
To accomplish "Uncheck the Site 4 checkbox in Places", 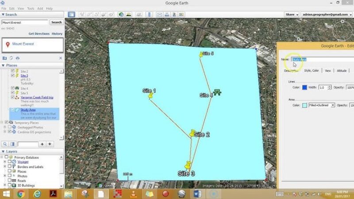I will (x=13, y=88).
